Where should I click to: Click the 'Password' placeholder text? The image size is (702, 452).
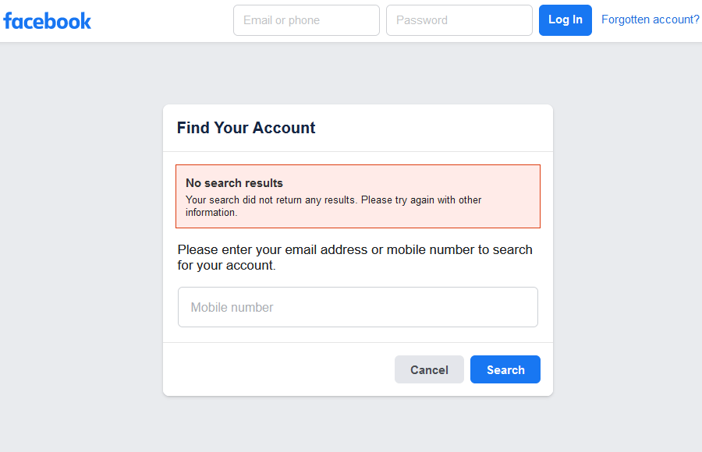click(x=422, y=20)
